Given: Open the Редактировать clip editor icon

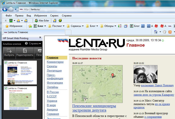Looking at the screenshot, I should 25,51.
